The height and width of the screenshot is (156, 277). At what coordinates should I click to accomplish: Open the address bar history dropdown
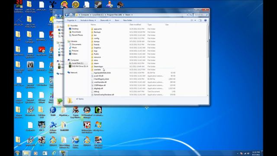[x=187, y=15]
